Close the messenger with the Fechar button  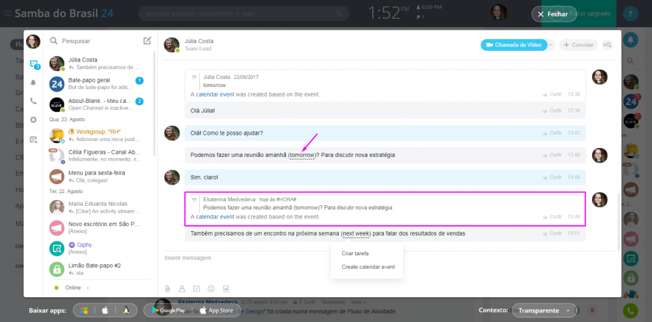[x=554, y=14]
